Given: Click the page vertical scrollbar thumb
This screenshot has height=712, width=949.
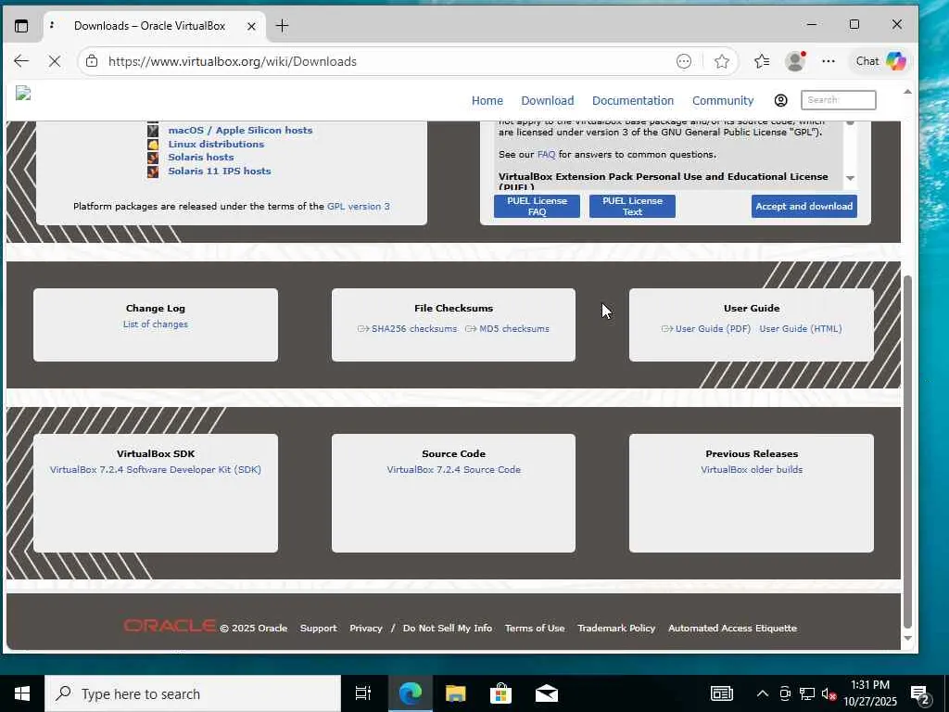Looking at the screenshot, I should click(x=907, y=451).
